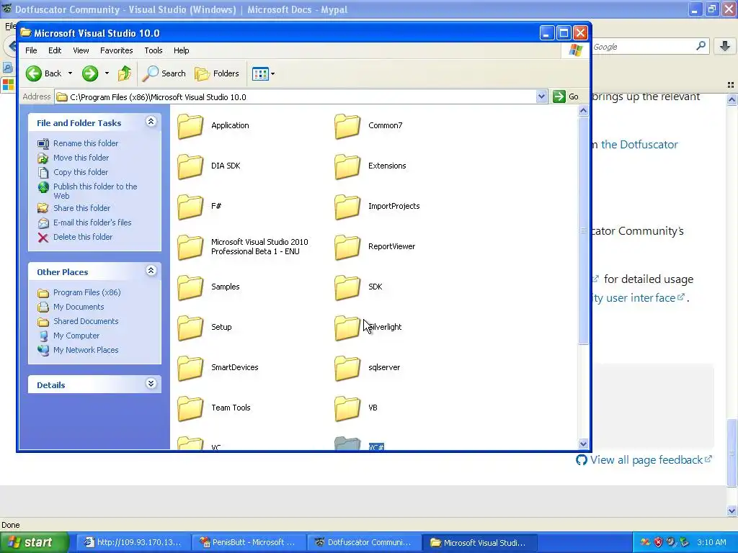Image resolution: width=738 pixels, height=553 pixels.
Task: Click Share this folder
Action: coord(81,208)
